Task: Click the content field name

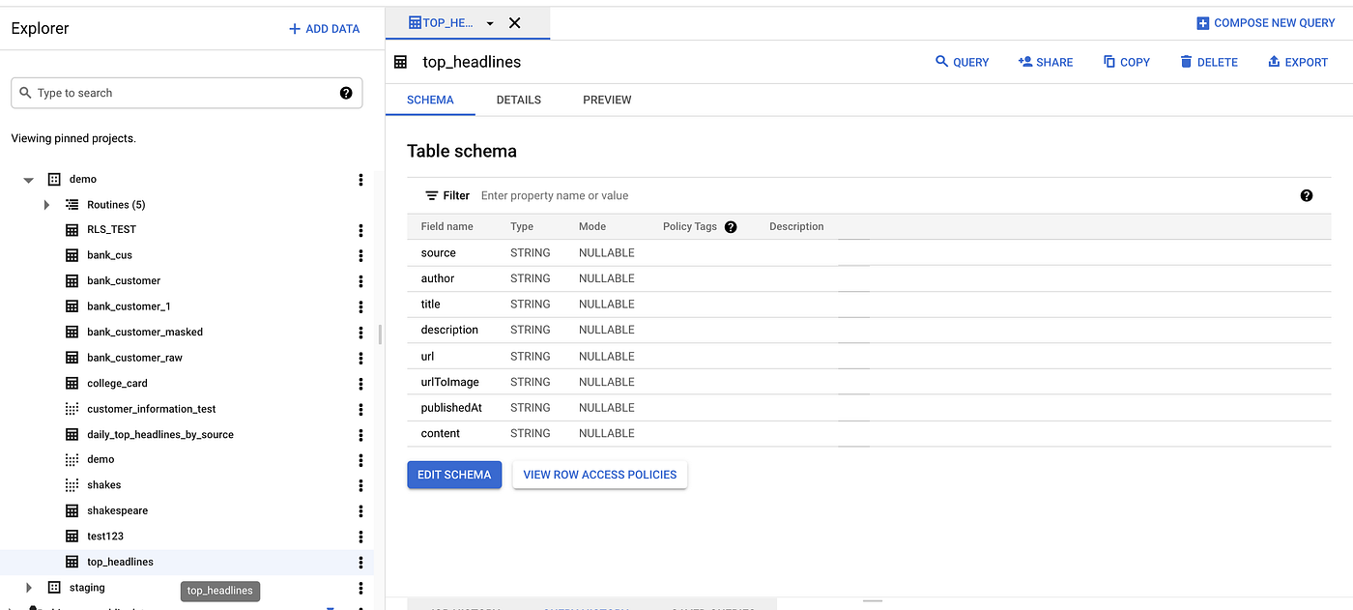Action: tap(440, 433)
